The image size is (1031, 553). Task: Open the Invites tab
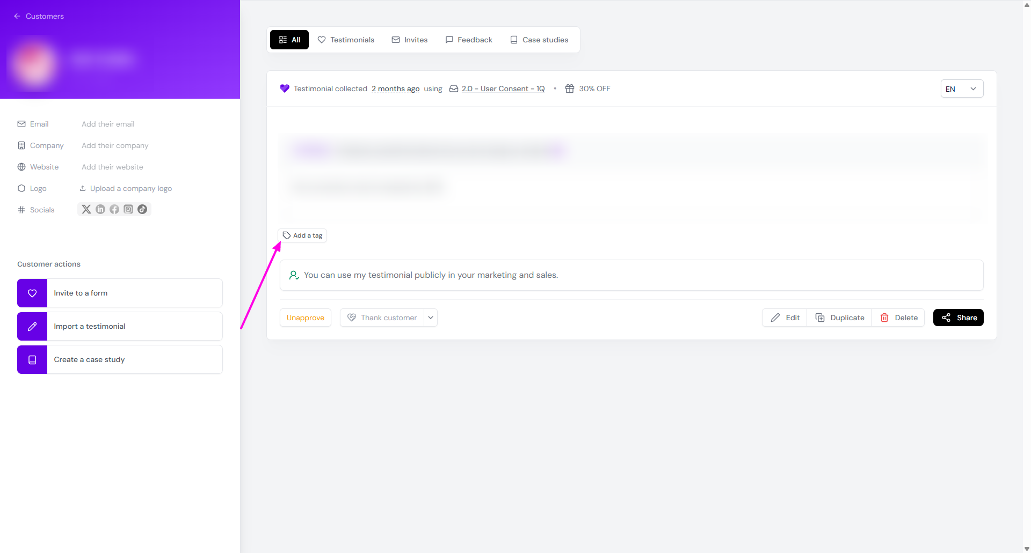(x=410, y=40)
